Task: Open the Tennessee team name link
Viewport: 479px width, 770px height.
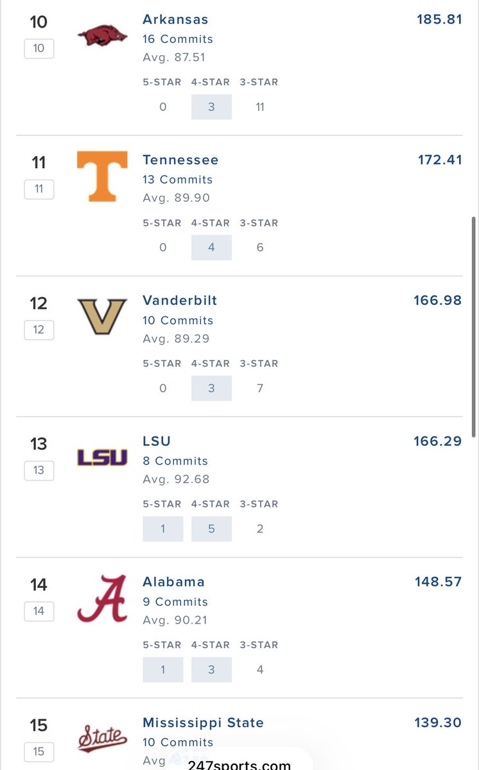Action: pyautogui.click(x=180, y=160)
